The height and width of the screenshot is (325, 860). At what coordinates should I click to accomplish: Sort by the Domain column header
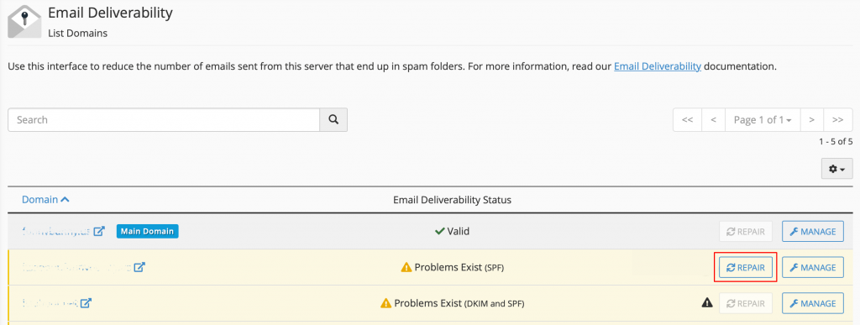[45, 200]
